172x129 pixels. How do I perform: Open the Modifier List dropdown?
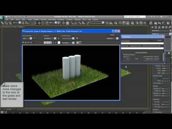click(x=162, y=34)
